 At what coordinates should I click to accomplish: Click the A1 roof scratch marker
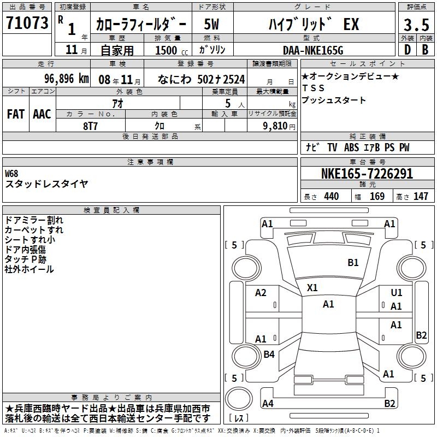point(328,304)
